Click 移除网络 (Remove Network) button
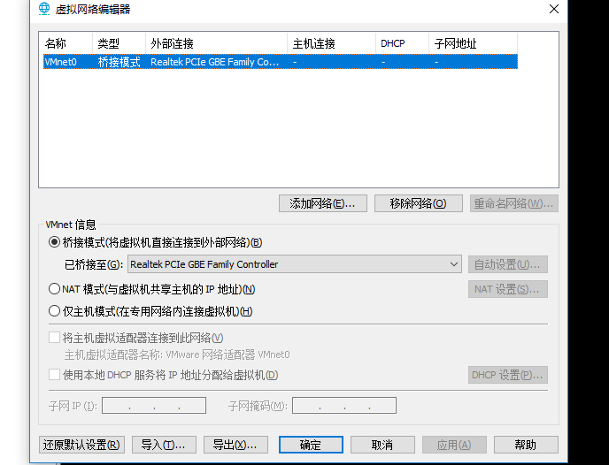Viewport: 609px width, 465px height. 419,203
